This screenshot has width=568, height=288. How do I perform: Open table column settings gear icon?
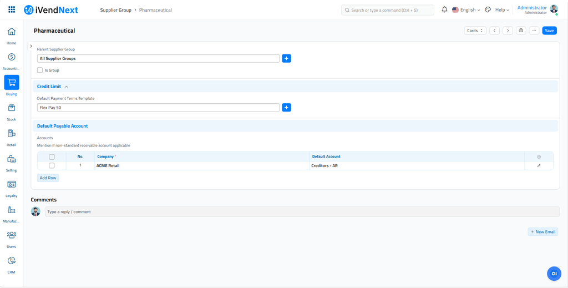click(539, 157)
